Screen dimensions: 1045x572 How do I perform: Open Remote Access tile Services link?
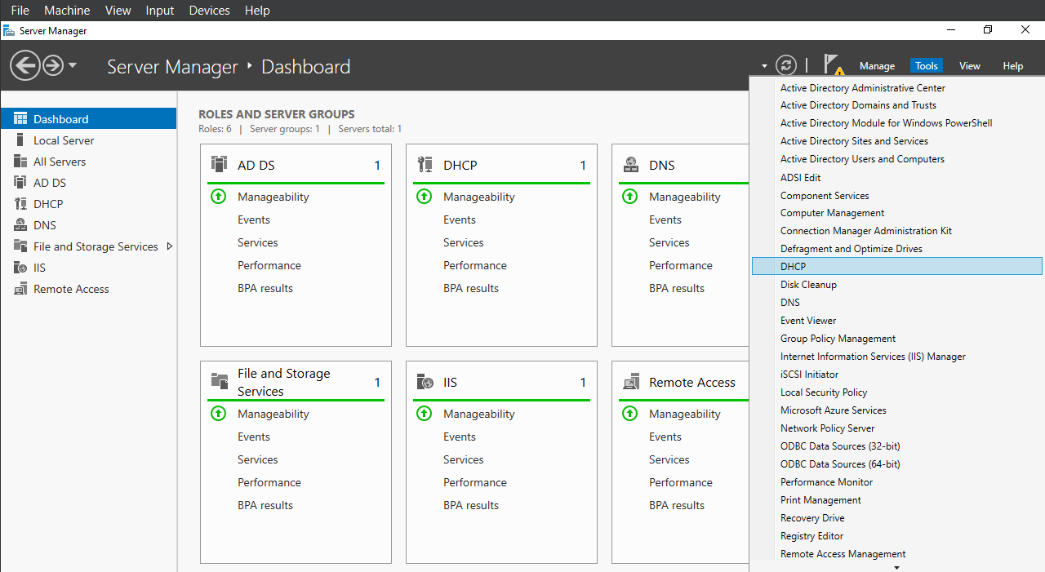669,459
